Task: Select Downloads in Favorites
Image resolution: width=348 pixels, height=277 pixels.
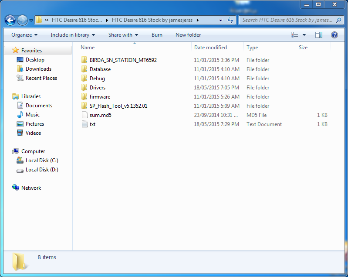Action: pyautogui.click(x=38, y=69)
